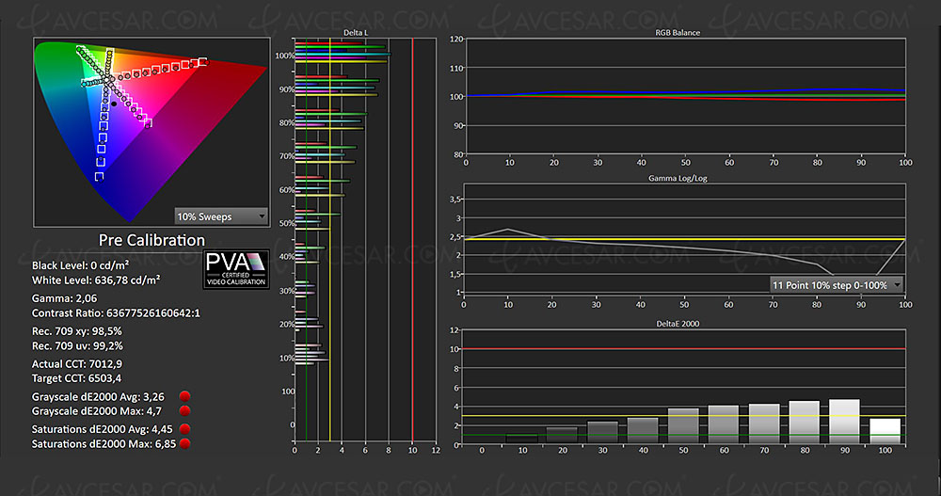Select the 50 bar in DeltaE 2000 chart

tap(683, 424)
